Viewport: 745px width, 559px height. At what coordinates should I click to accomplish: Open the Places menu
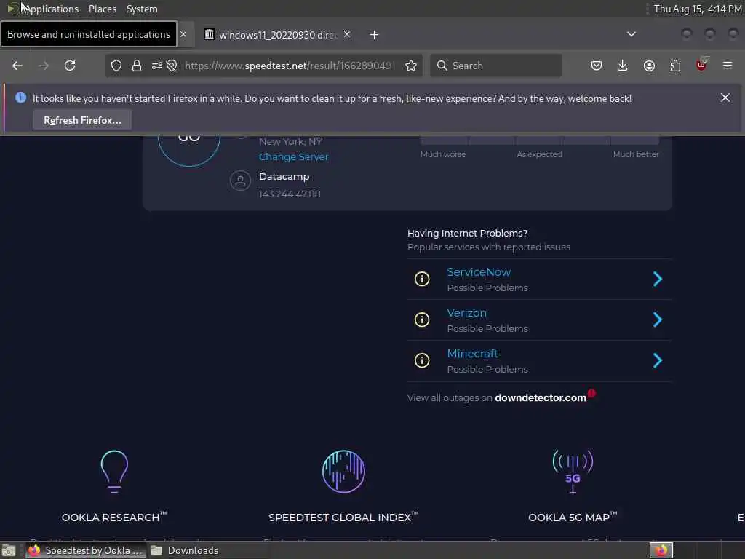click(x=103, y=9)
